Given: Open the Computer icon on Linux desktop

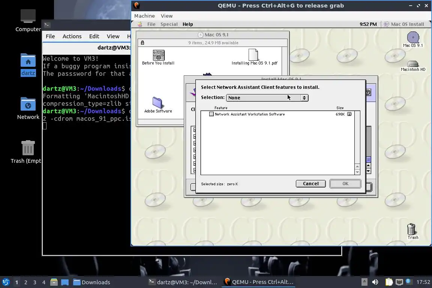Looking at the screenshot, I should (x=28, y=16).
